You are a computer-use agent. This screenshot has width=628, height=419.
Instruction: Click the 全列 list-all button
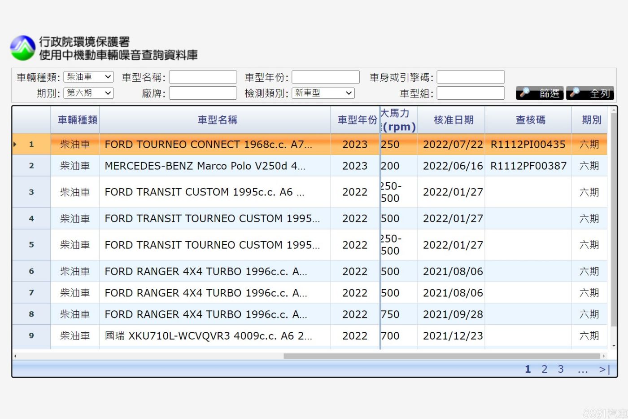coord(590,93)
